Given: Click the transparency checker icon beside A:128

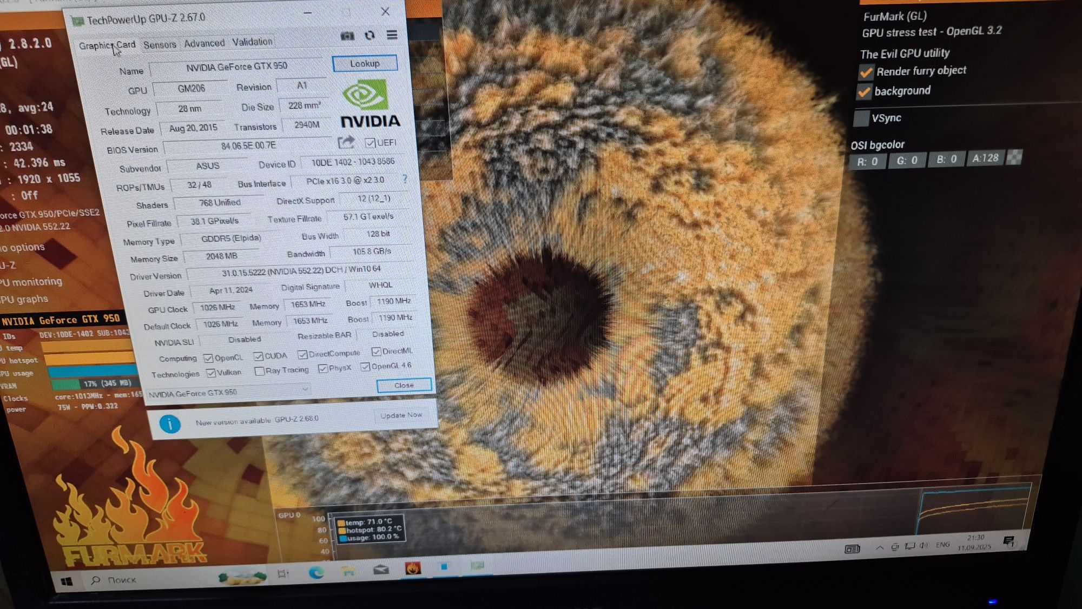Looking at the screenshot, I should [1014, 157].
